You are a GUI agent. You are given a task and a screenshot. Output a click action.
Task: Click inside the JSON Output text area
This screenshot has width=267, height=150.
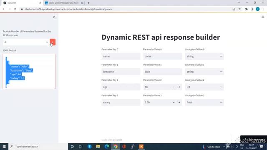pyautogui.click(x=29, y=71)
